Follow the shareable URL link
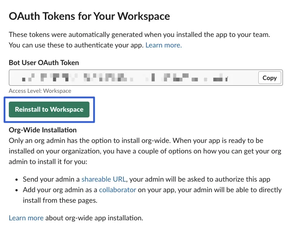Screen dimensions: 290x230 [104, 179]
